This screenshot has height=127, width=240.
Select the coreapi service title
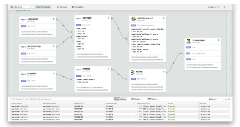[x=87, y=18]
